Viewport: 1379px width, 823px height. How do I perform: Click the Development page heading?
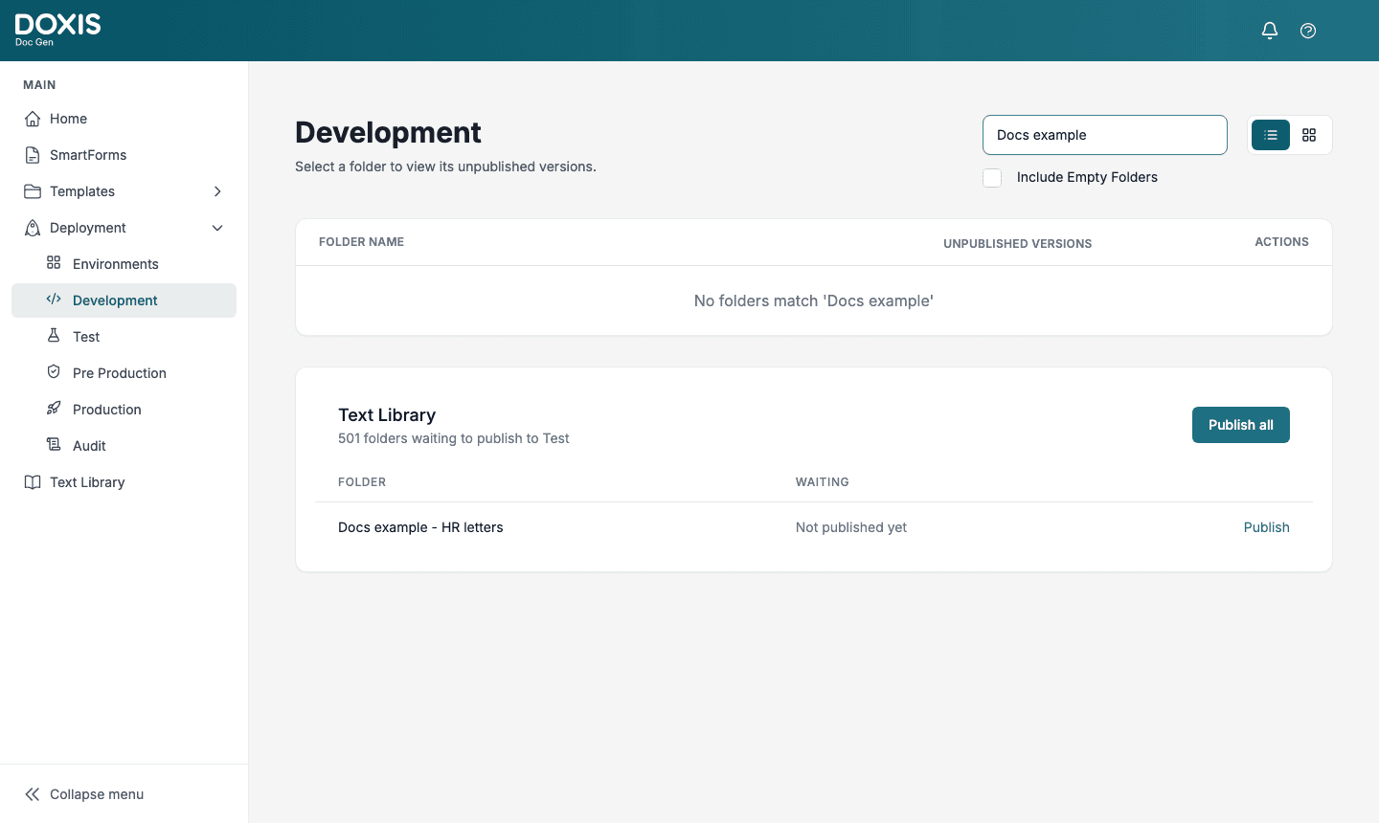click(x=388, y=132)
